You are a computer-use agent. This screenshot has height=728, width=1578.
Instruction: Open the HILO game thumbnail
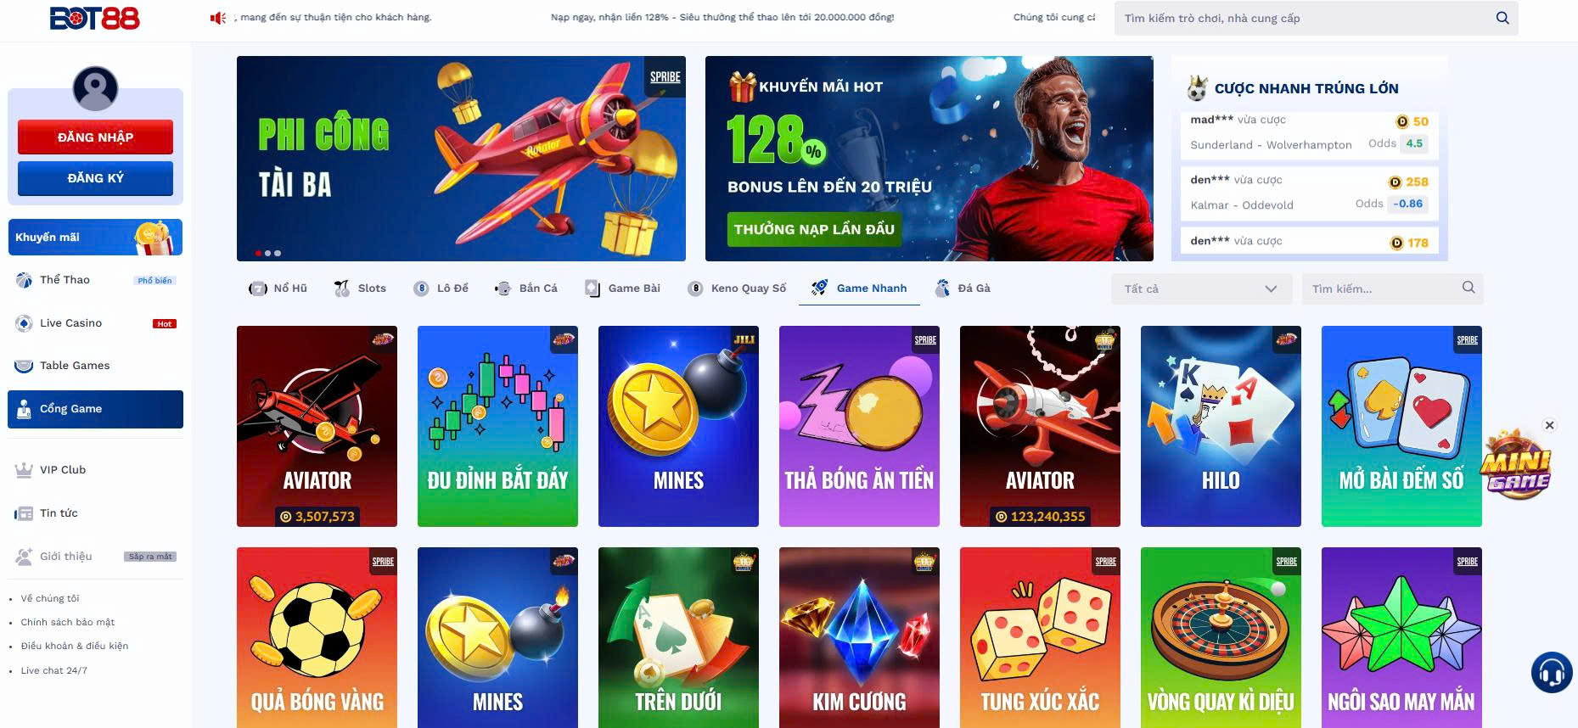1221,426
